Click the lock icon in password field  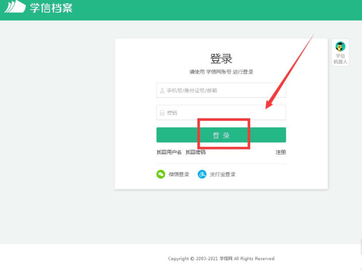click(162, 112)
